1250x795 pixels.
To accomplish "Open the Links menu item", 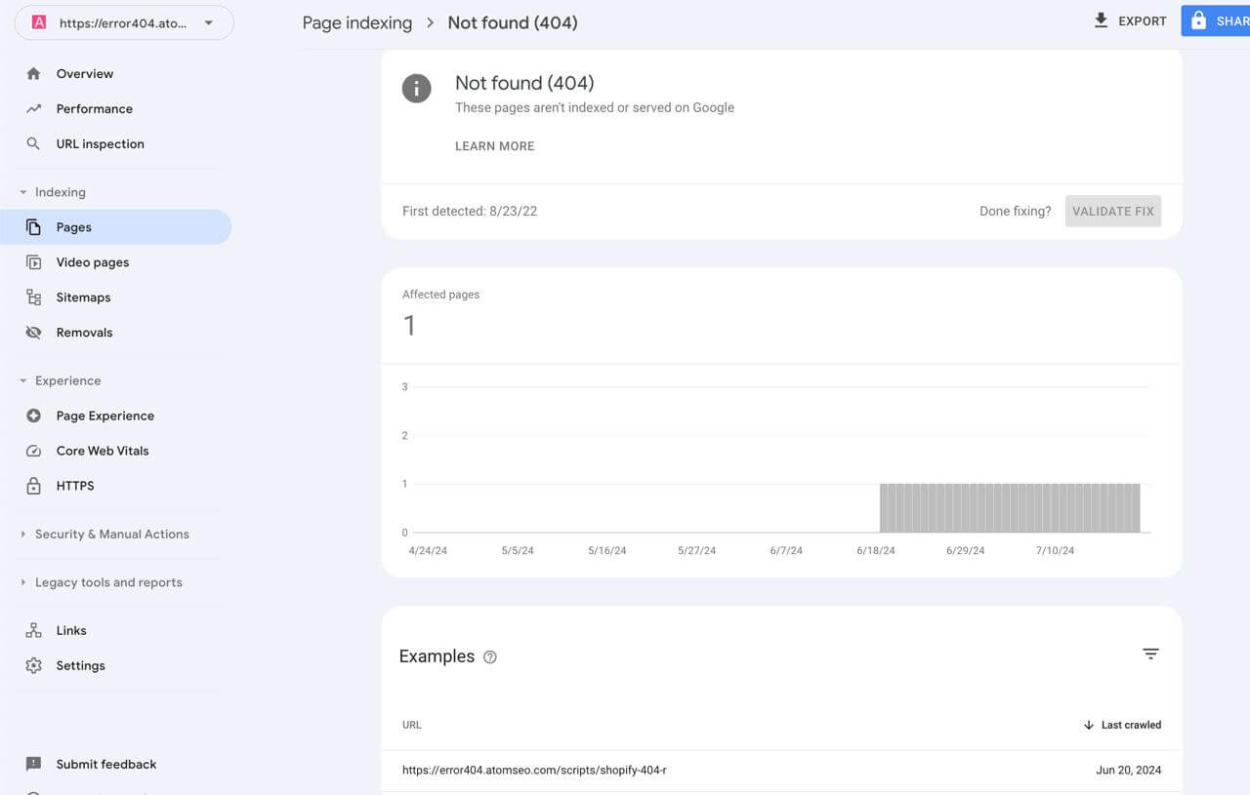I will click(x=70, y=631).
